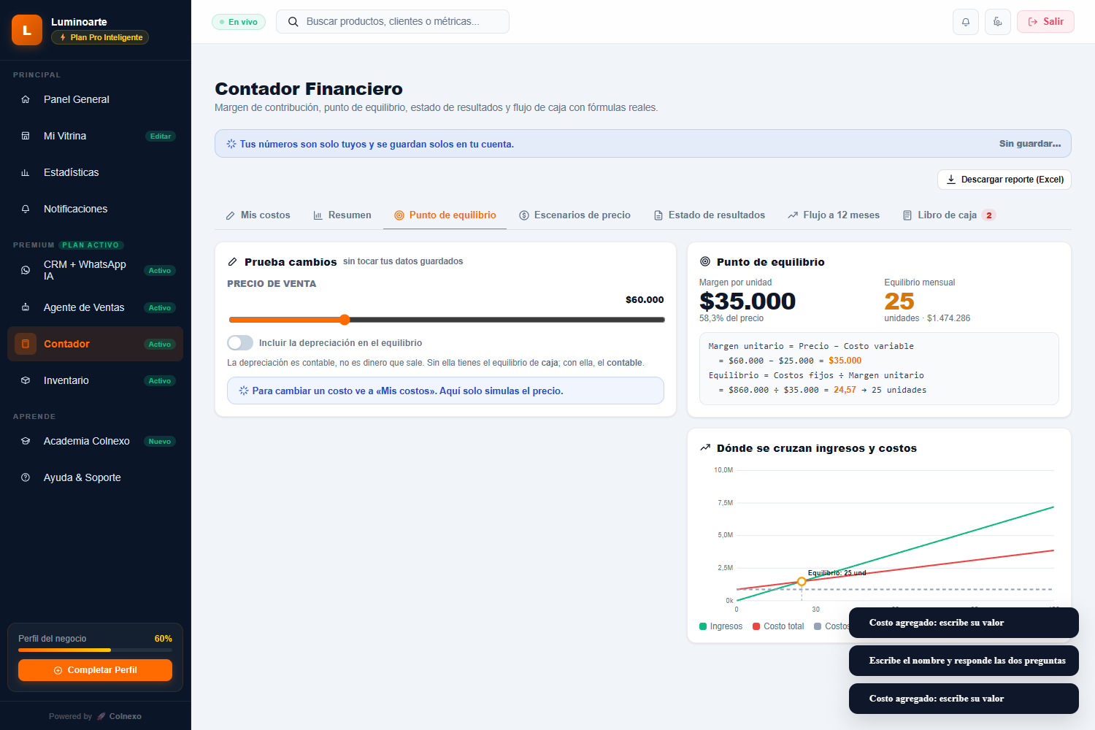This screenshot has height=730, width=1095.
Task: Click the search magnifier icon
Action: point(293,22)
